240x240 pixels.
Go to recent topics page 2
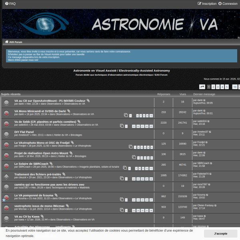[x=213, y=87]
